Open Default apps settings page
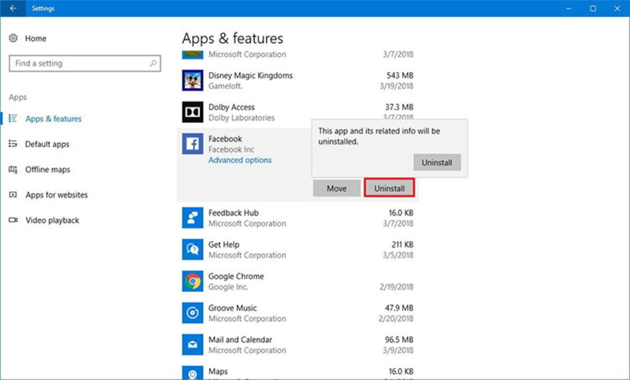 (47, 144)
